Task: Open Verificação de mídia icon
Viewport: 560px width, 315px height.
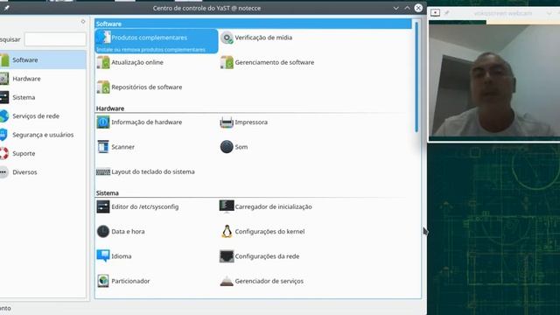Action: 227,38
